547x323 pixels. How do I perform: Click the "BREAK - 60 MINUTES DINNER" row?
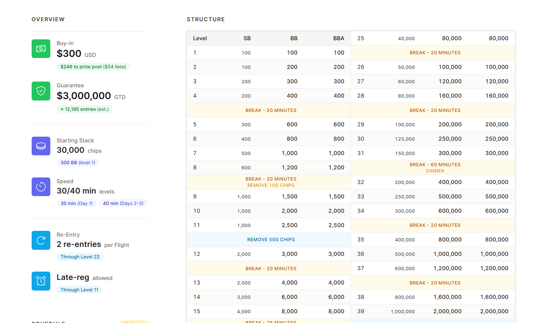click(435, 167)
